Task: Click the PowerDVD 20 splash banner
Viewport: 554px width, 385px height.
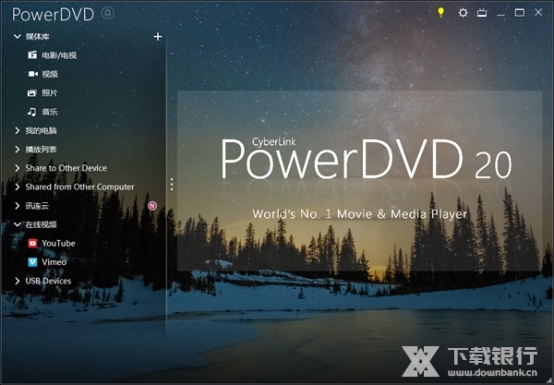Action: [x=359, y=181]
